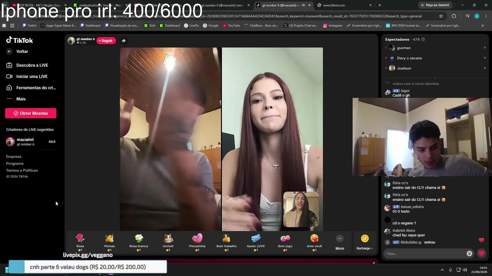Screen dimensions: 492x276
Task: Open suggested creator macwint
Action: [x=31, y=141]
